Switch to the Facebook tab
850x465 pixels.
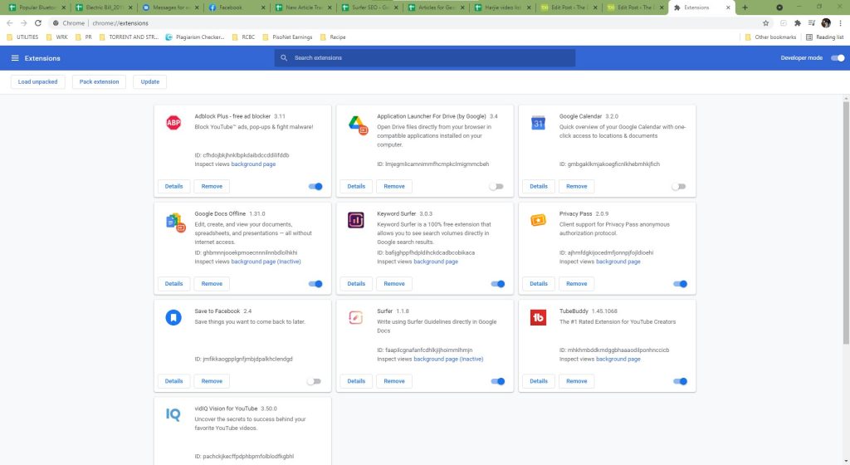tap(237, 7)
